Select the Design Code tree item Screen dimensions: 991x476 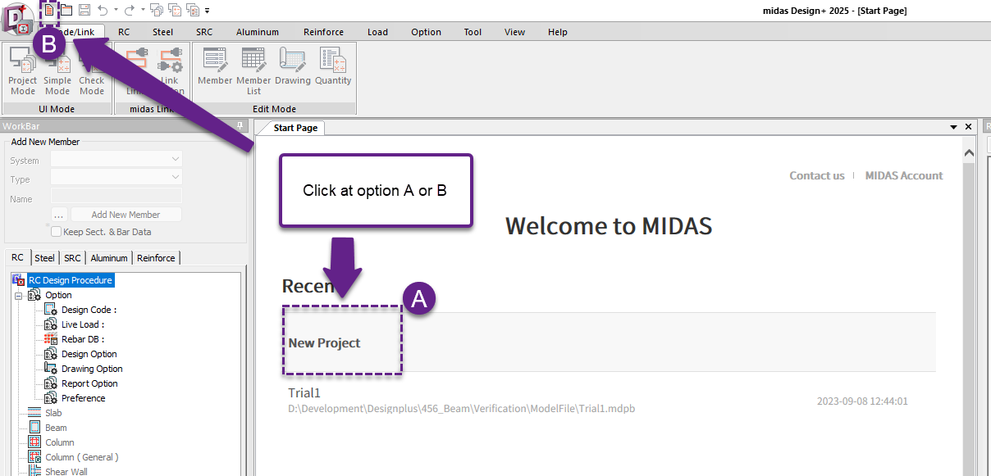tap(89, 310)
